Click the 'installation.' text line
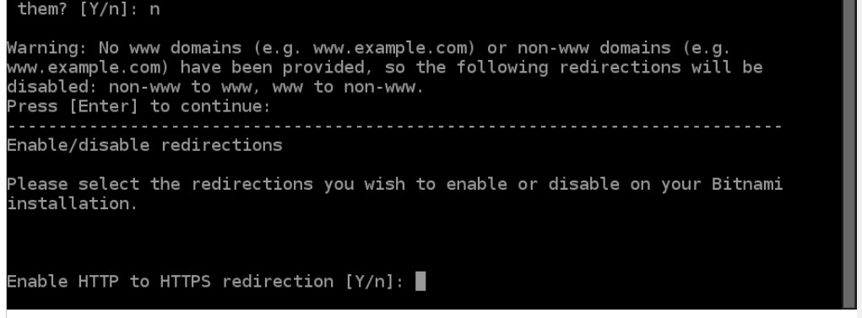The height and width of the screenshot is (318, 862). 72,204
